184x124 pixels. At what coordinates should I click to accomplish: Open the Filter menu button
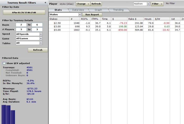(157, 4)
